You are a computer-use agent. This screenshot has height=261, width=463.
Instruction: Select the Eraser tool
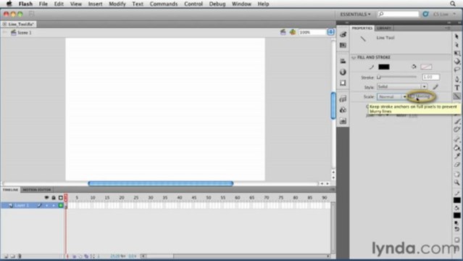coord(456,165)
